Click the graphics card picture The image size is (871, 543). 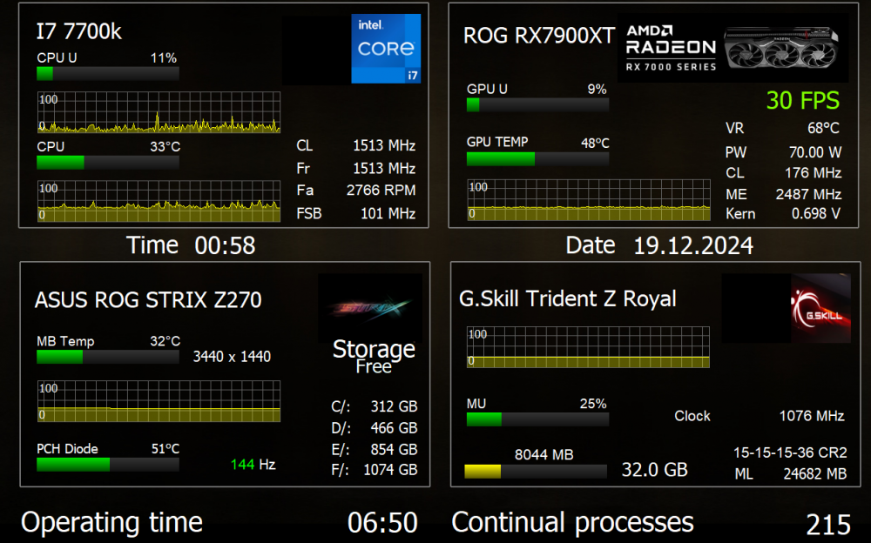pyautogui.click(x=783, y=47)
